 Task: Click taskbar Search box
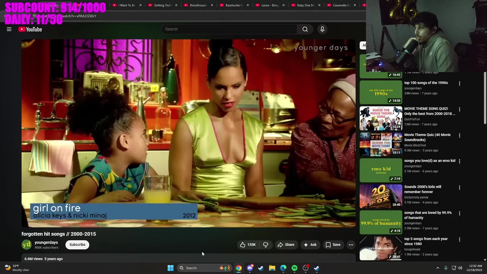click(x=205, y=268)
